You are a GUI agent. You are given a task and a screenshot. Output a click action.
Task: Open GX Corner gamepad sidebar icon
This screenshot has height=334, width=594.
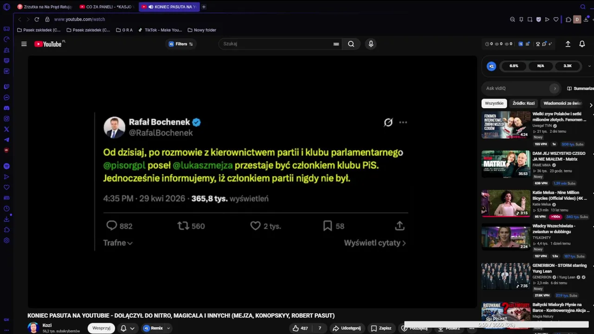coord(6,29)
